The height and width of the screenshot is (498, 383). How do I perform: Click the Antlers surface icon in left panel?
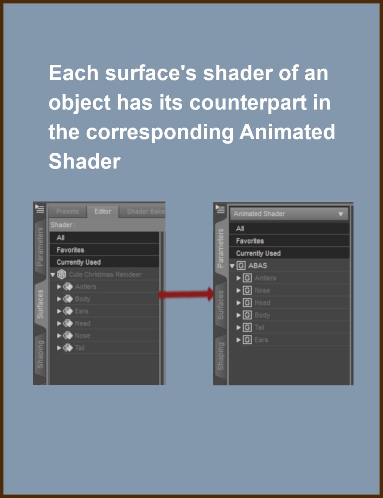(x=68, y=287)
